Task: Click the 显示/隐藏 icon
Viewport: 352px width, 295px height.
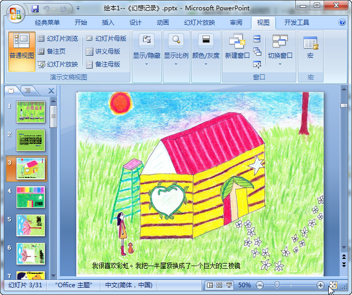Action: [x=147, y=40]
